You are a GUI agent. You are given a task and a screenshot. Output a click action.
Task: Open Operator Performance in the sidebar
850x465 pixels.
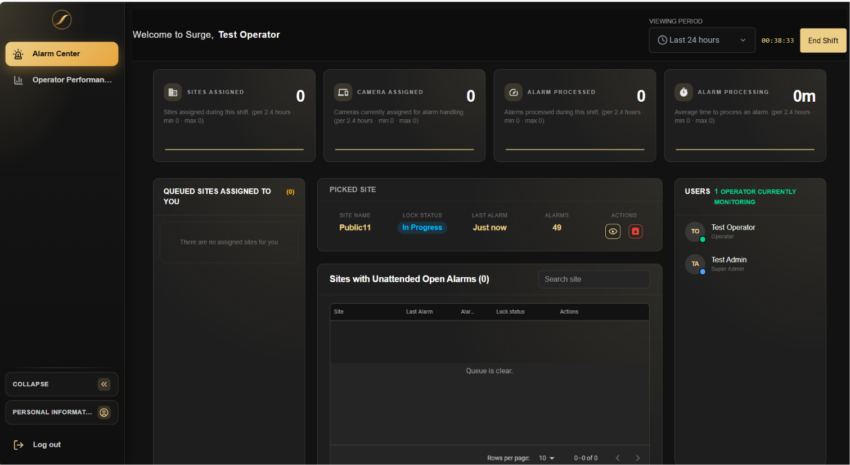[x=62, y=80]
